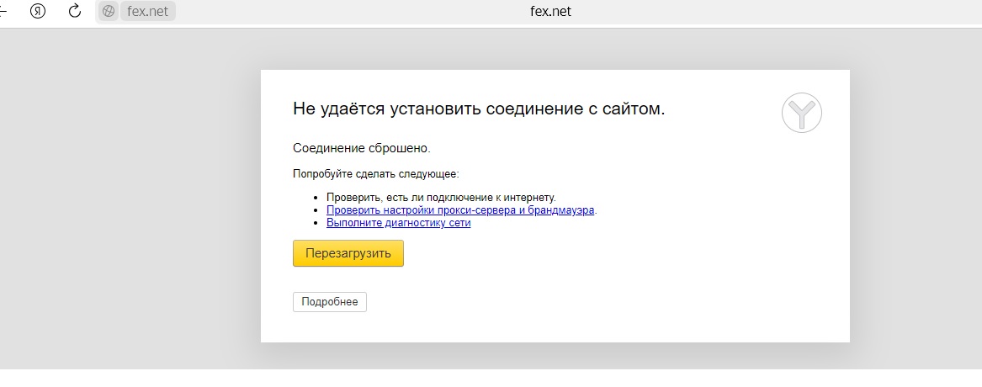Open site info globe icon in address bar
This screenshot has height=387, width=982.
click(x=109, y=12)
